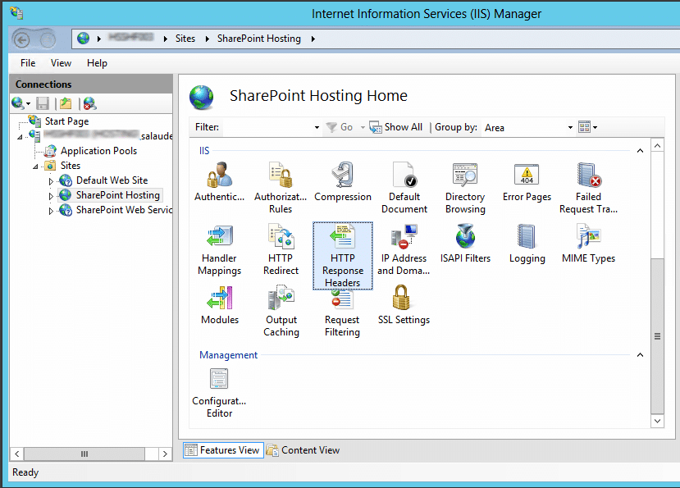Select the Logging feature
680x488 pixels.
tap(527, 240)
